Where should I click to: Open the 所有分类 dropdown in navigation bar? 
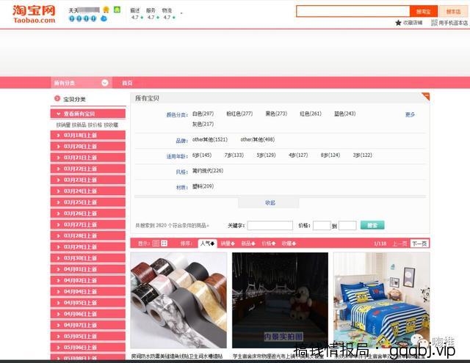click(x=82, y=83)
